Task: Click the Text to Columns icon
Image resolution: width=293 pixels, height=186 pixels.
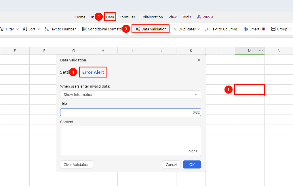Action: (x=207, y=29)
